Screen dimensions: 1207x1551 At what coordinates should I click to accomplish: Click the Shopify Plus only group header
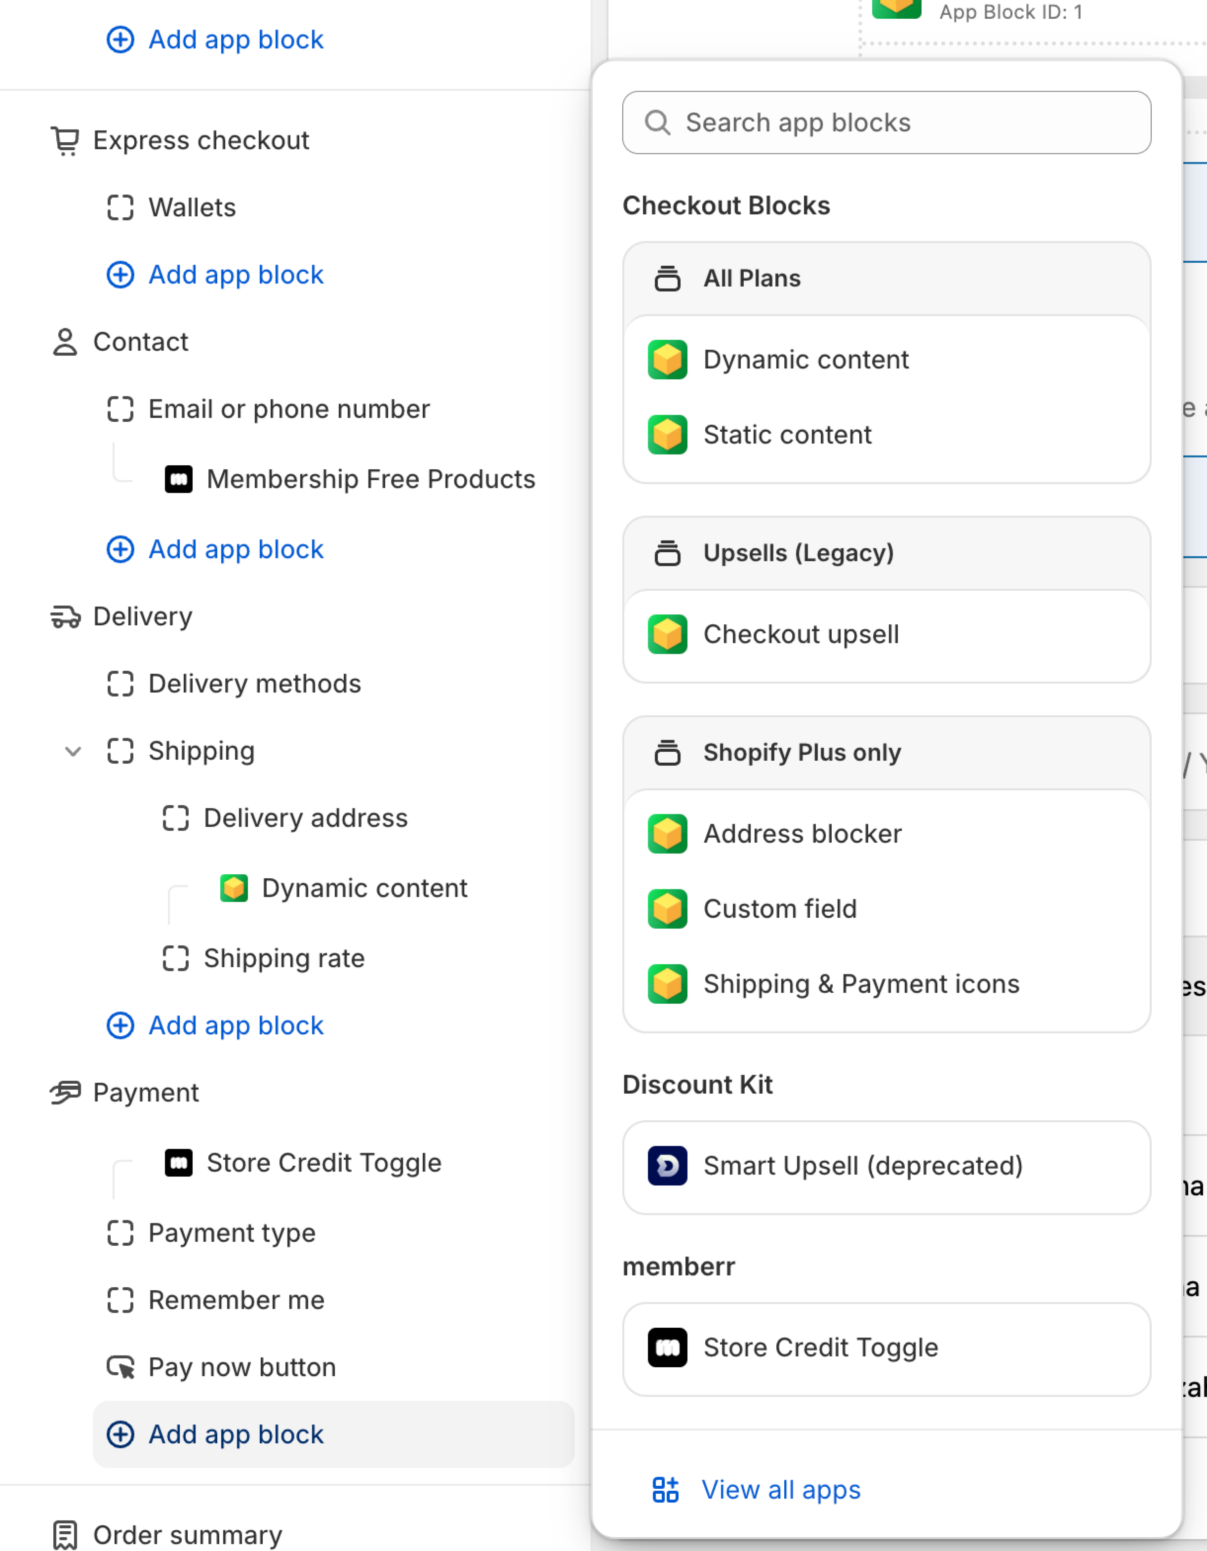coord(887,753)
